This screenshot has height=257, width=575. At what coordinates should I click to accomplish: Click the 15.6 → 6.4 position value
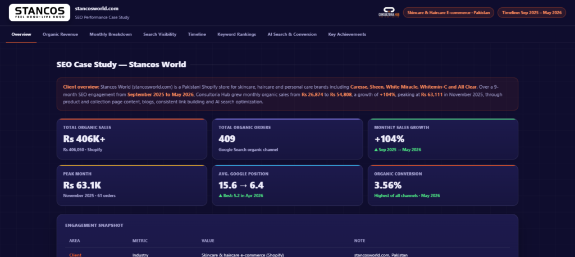point(241,185)
